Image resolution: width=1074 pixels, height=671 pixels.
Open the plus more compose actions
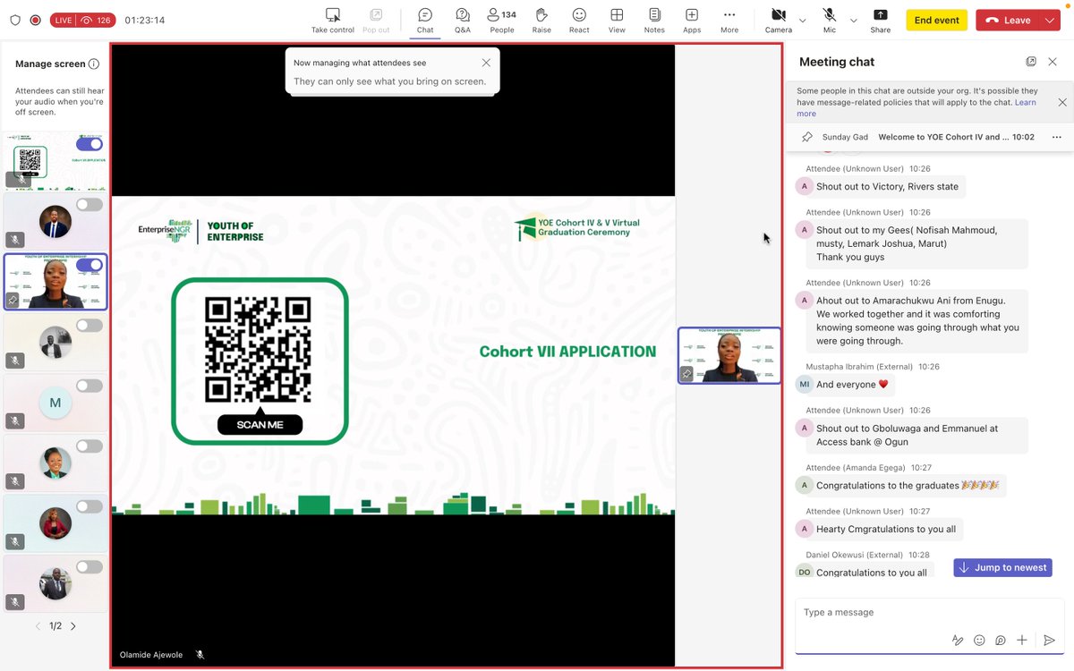[x=1022, y=641]
